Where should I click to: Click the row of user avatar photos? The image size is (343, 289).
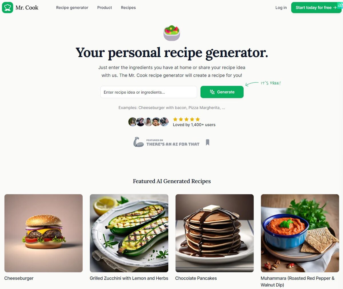tap(148, 122)
